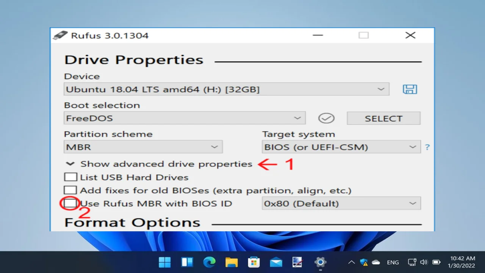Screen dimensions: 485x273
Task: Click the Format Options heading
Action: [x=132, y=223]
